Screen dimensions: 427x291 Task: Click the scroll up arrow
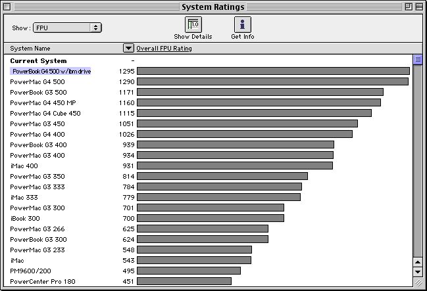(x=418, y=262)
